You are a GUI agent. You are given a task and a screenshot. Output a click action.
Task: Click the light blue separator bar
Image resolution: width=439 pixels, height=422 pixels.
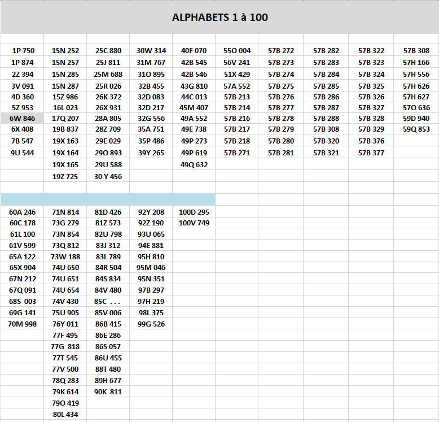(x=108, y=199)
